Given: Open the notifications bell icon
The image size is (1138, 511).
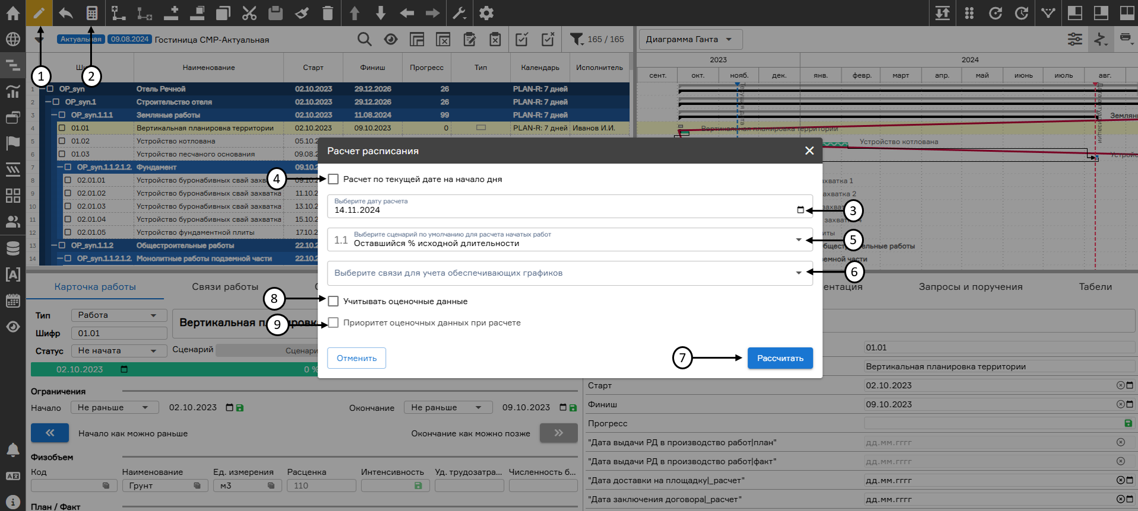Looking at the screenshot, I should coord(13,450).
